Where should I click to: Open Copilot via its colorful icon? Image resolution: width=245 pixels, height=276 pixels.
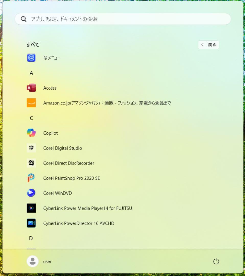pyautogui.click(x=31, y=133)
